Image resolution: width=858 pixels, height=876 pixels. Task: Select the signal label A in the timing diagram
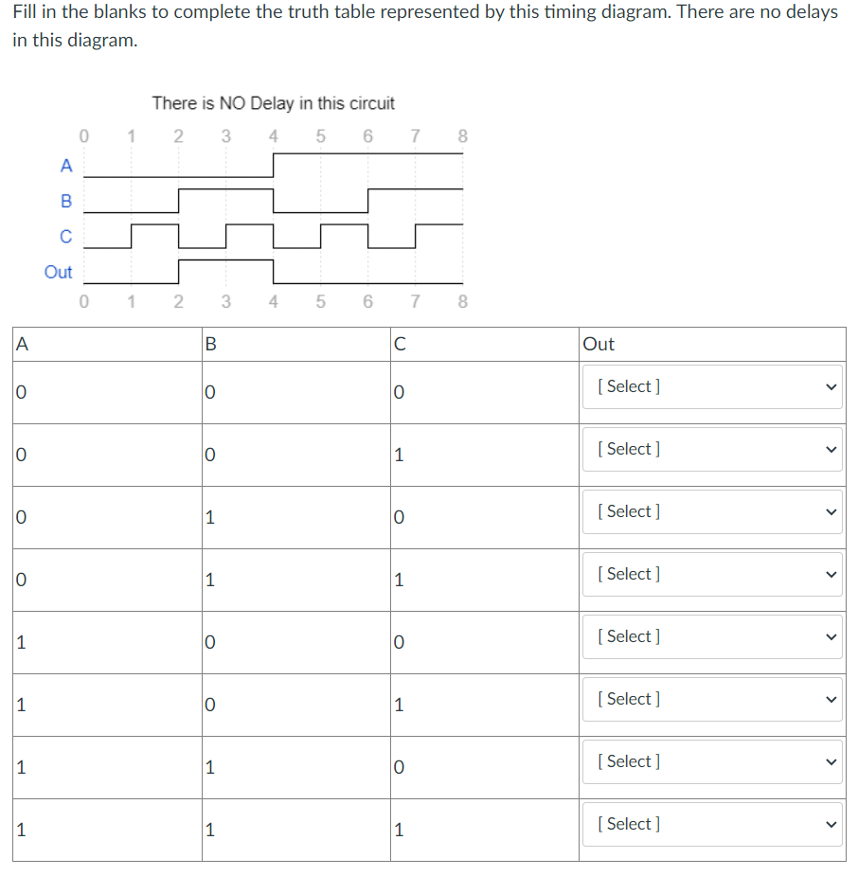[65, 166]
